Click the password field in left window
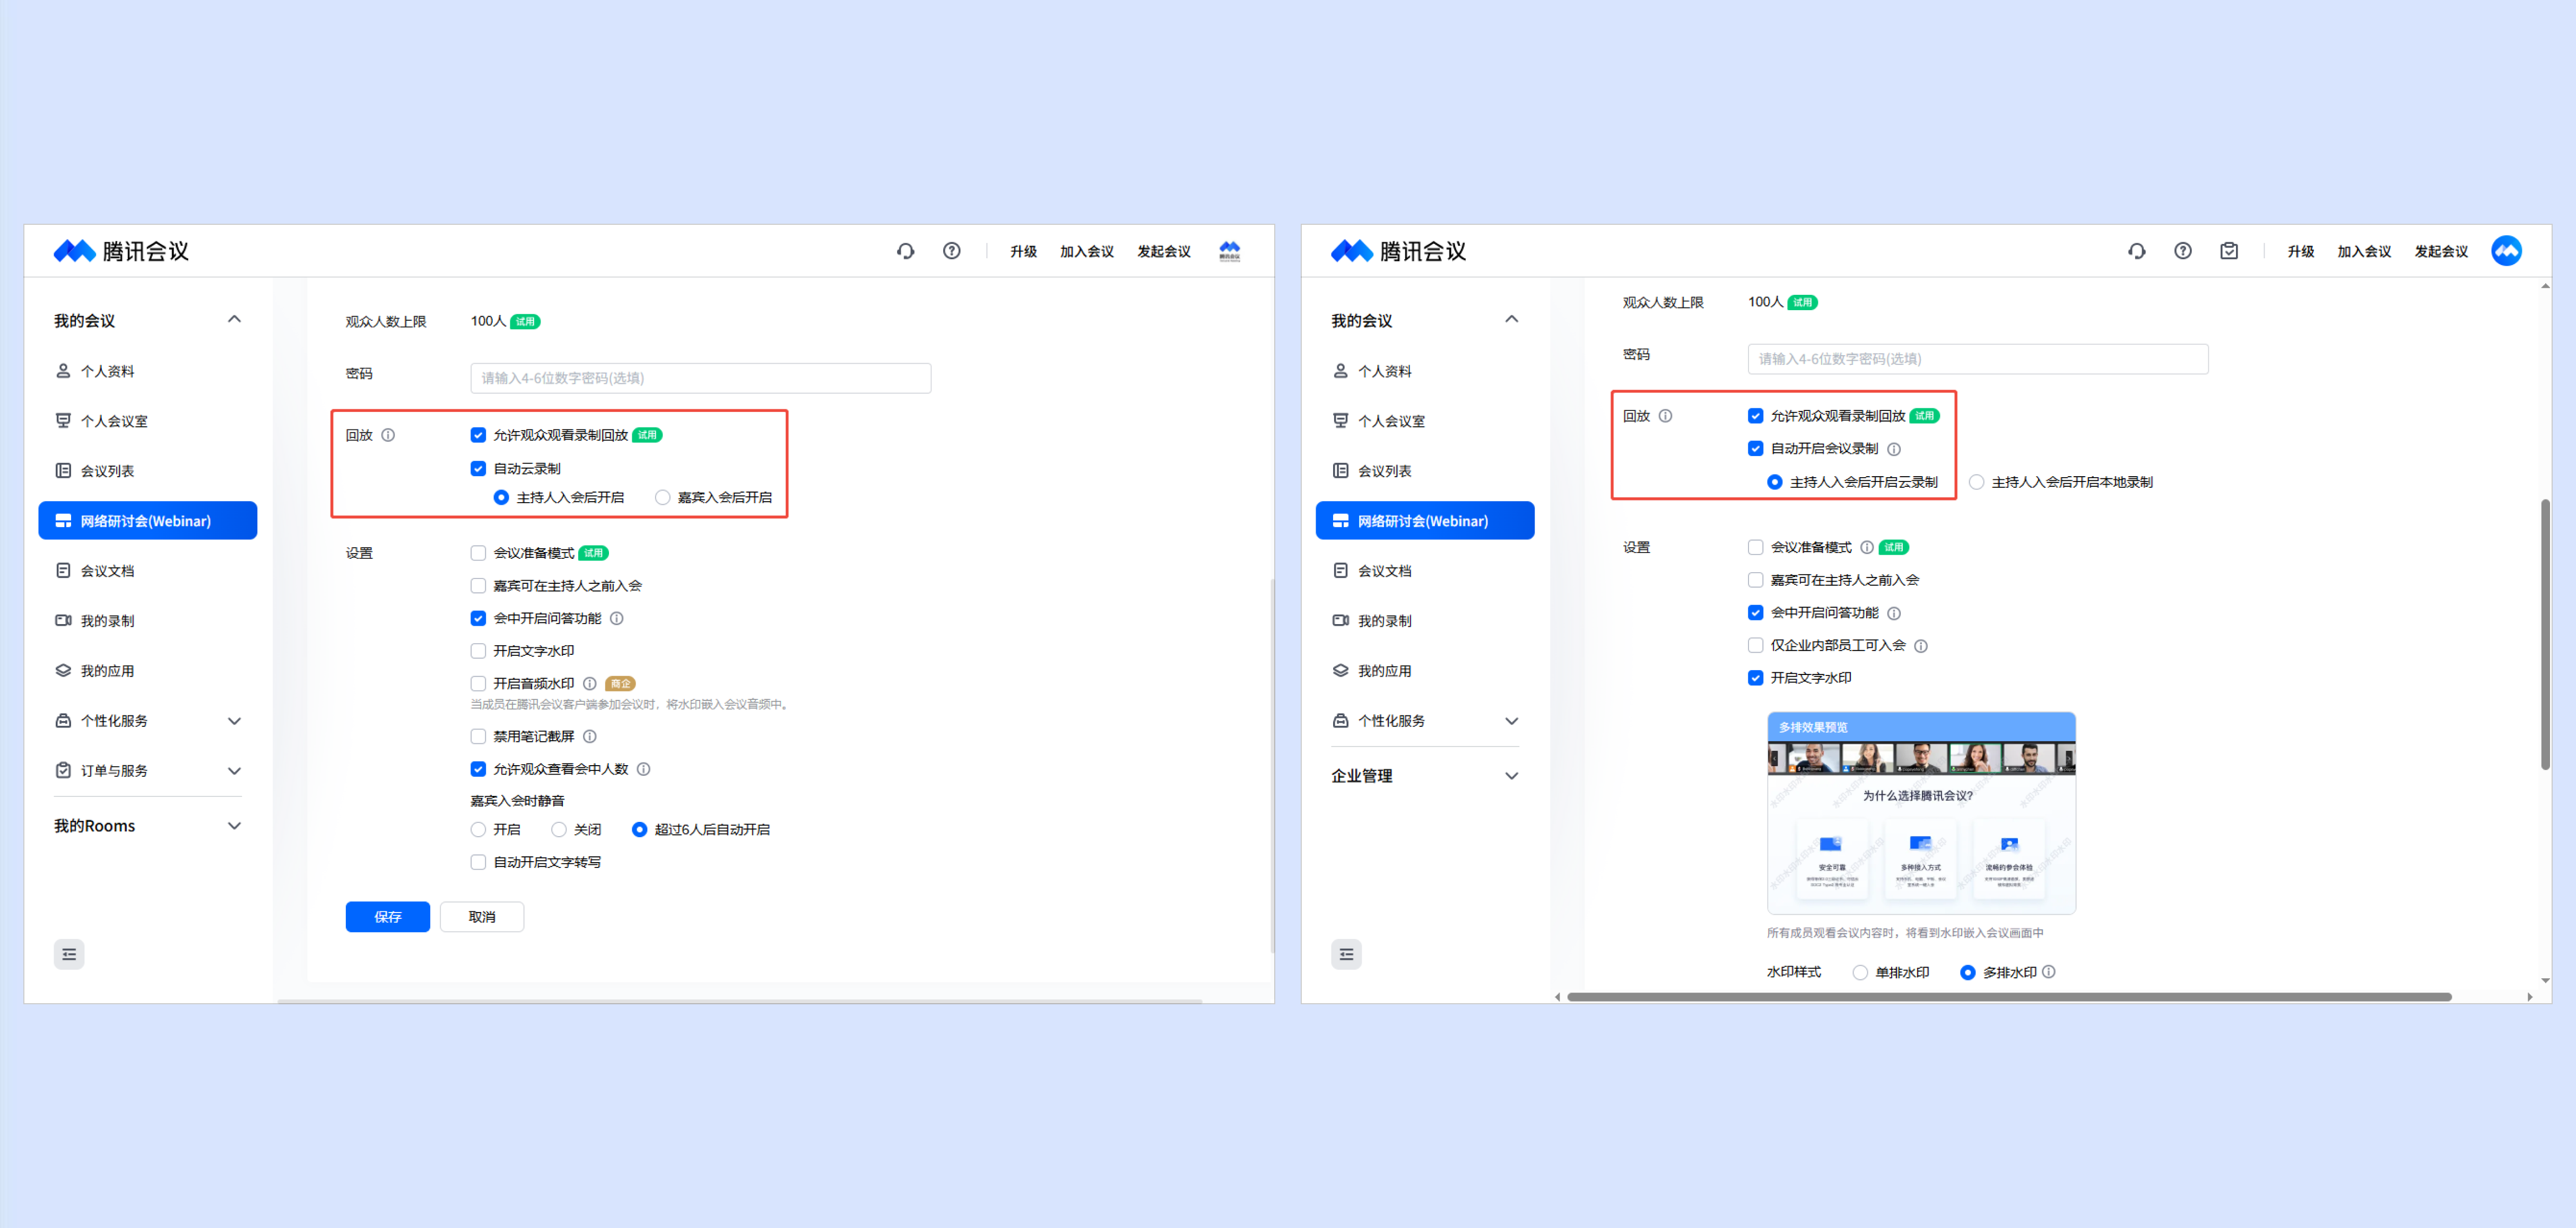 point(700,378)
